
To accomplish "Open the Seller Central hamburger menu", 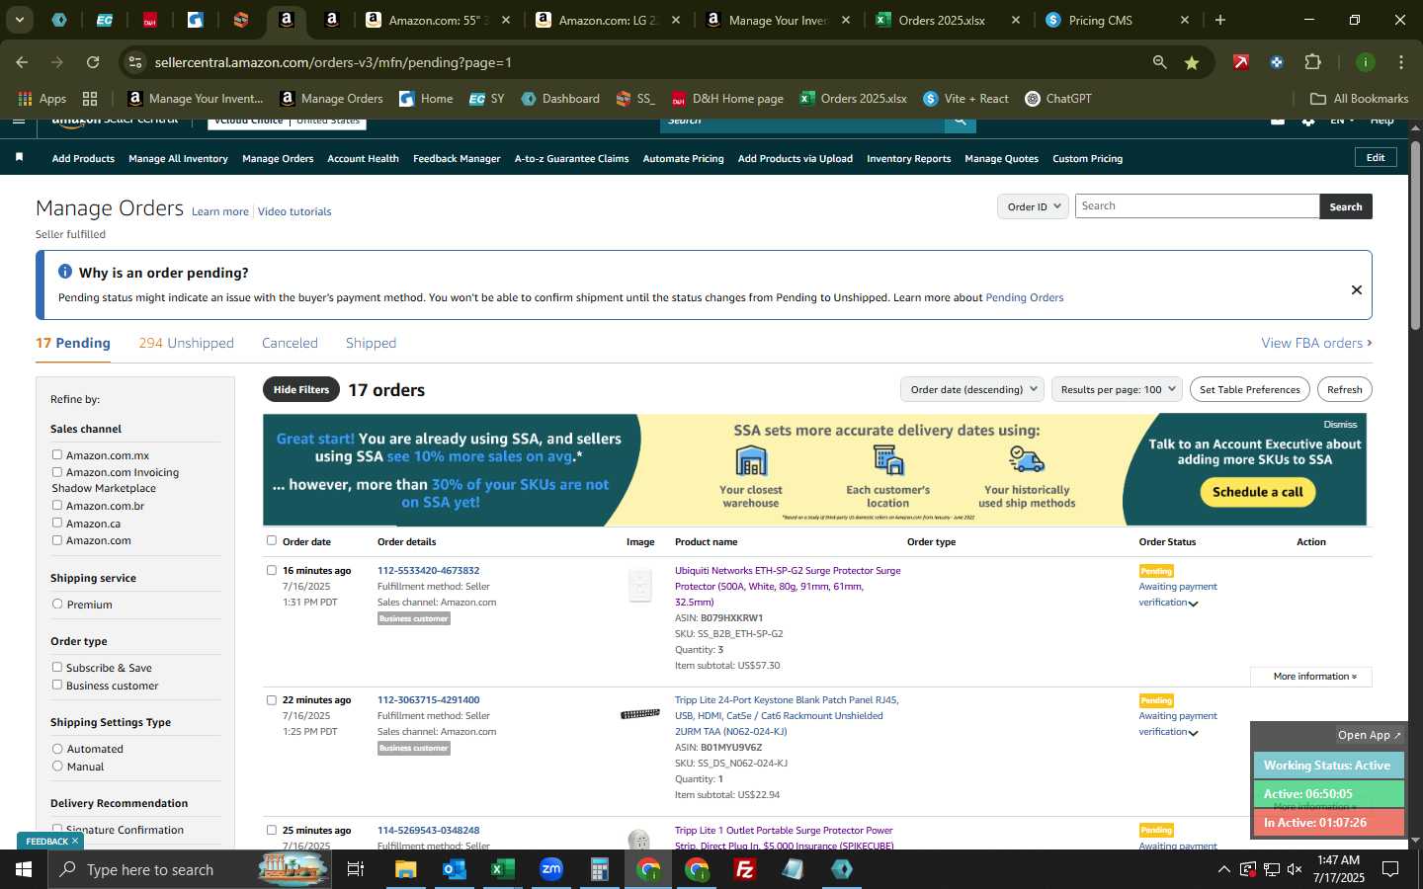I will 19,121.
